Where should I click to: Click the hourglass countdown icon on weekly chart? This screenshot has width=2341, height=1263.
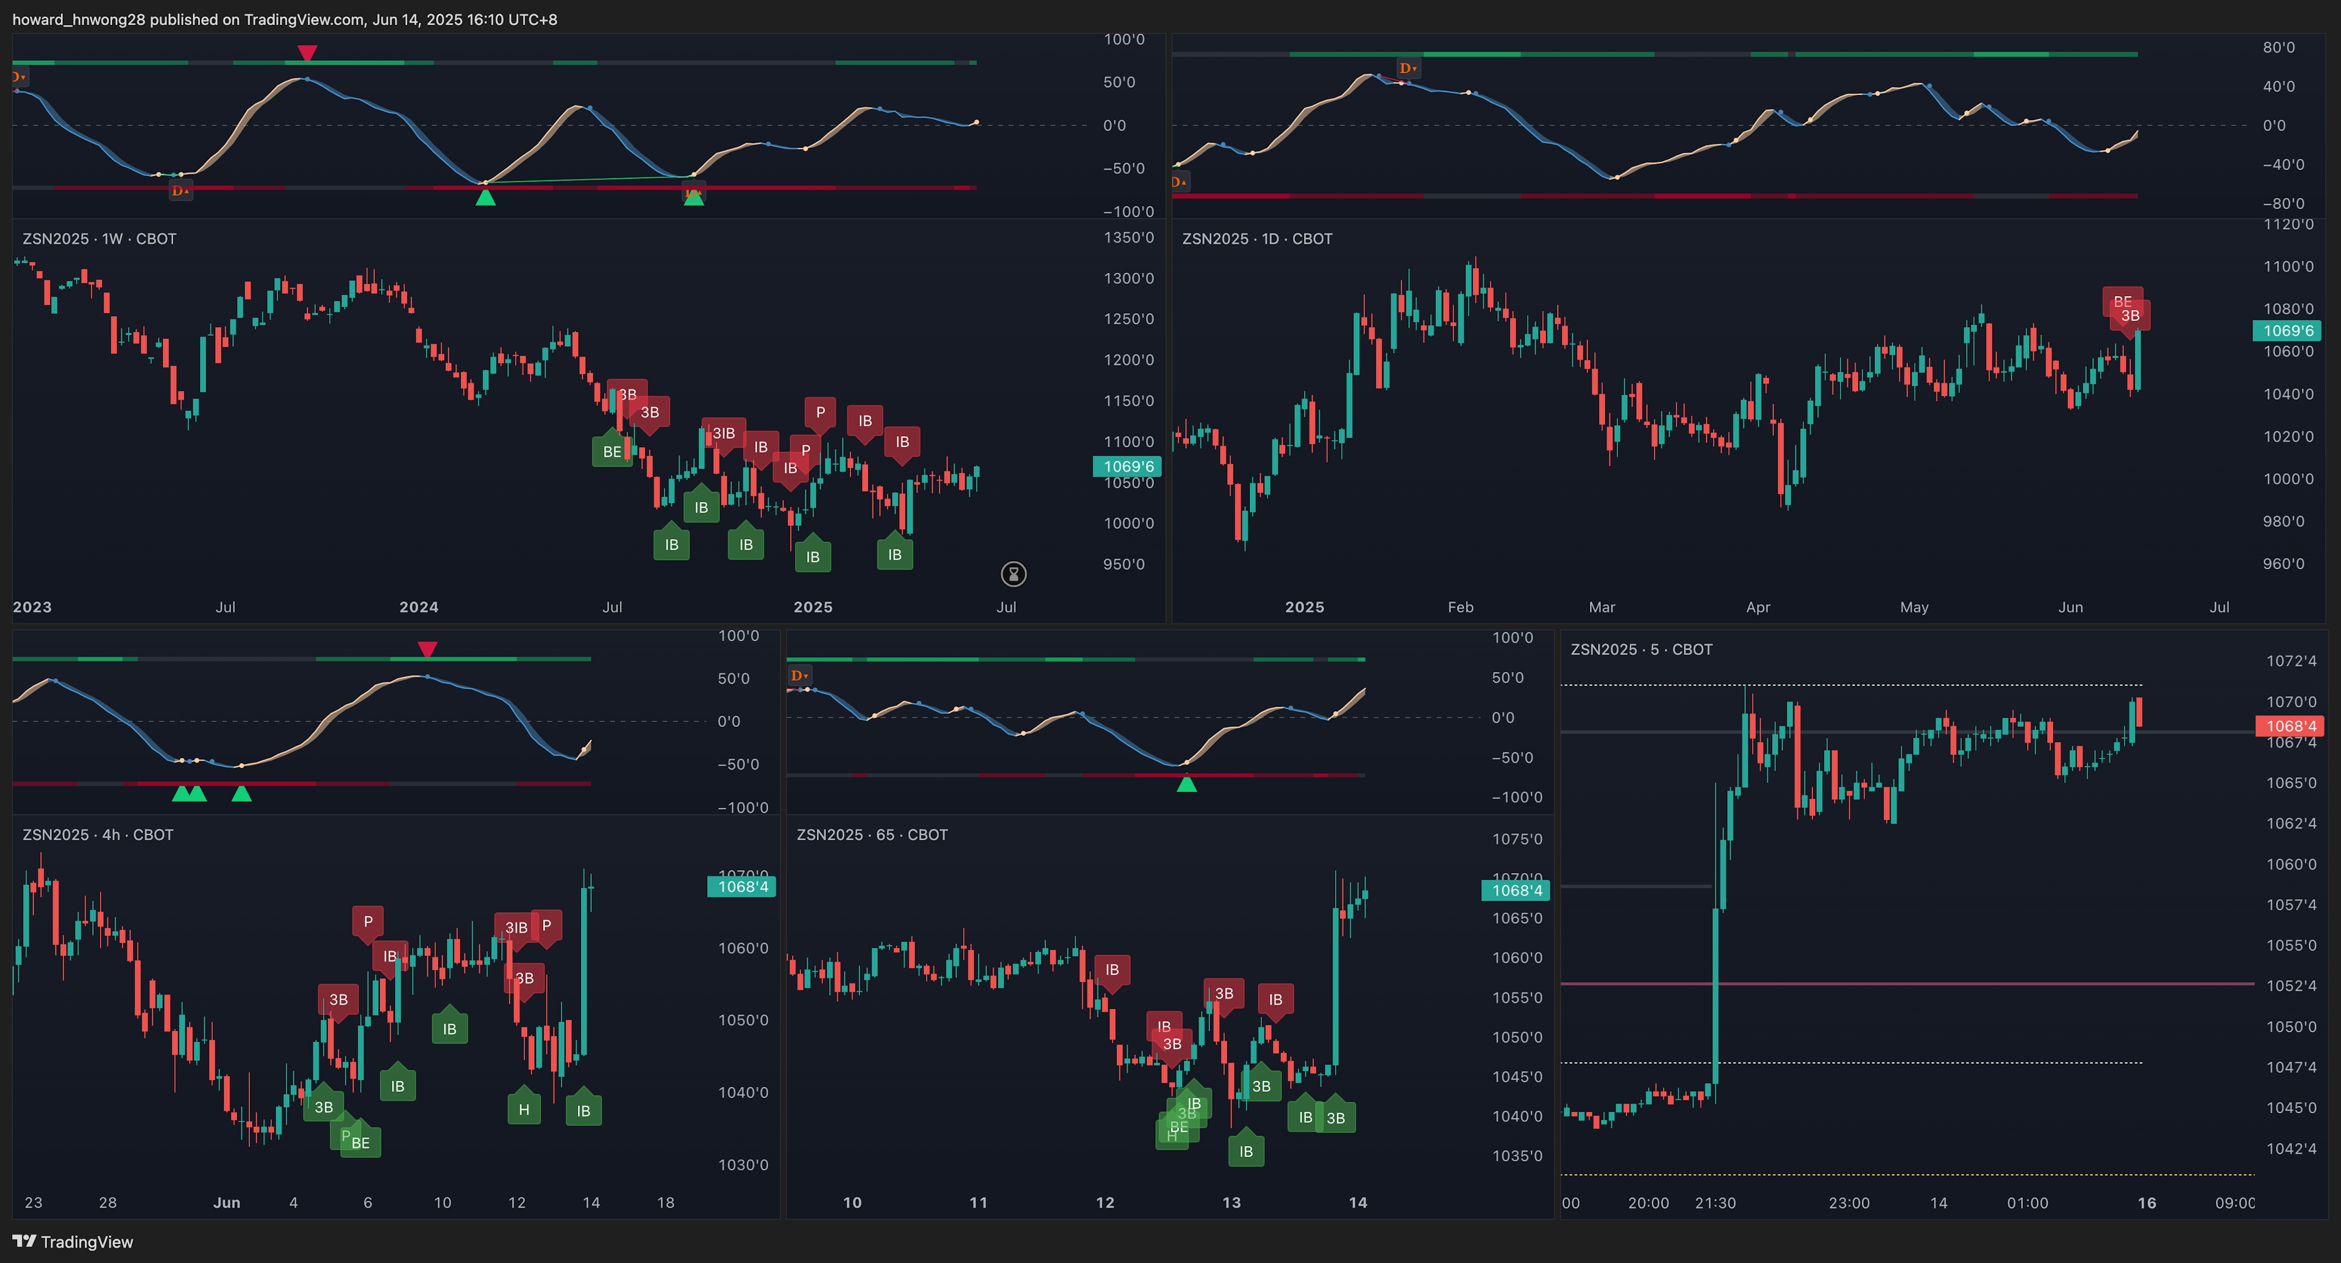1013,574
